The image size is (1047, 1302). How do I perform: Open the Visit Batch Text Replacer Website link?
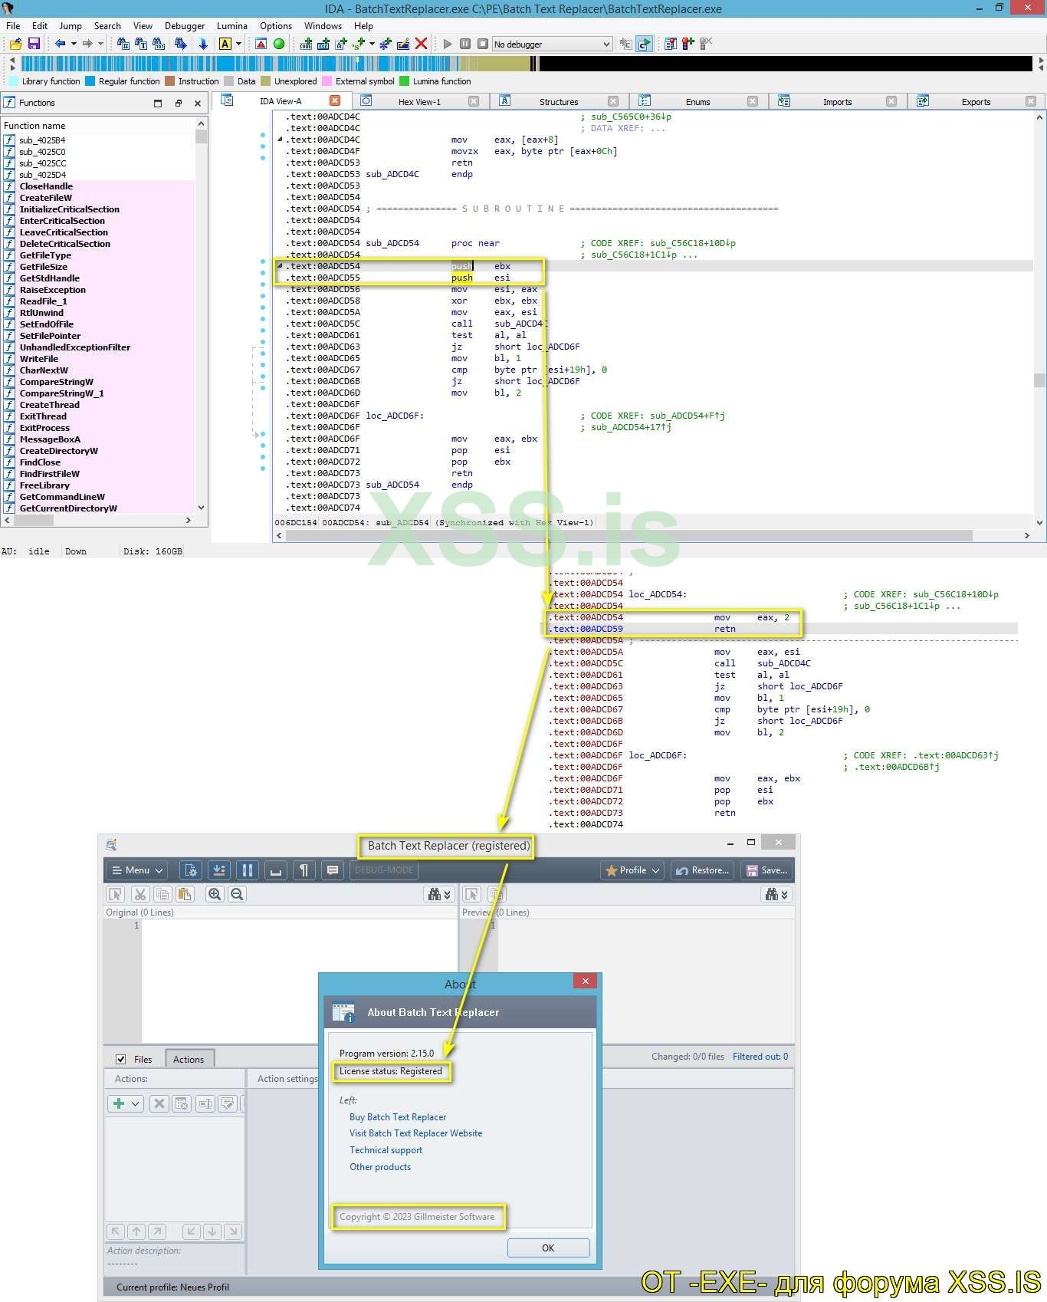coord(416,1133)
